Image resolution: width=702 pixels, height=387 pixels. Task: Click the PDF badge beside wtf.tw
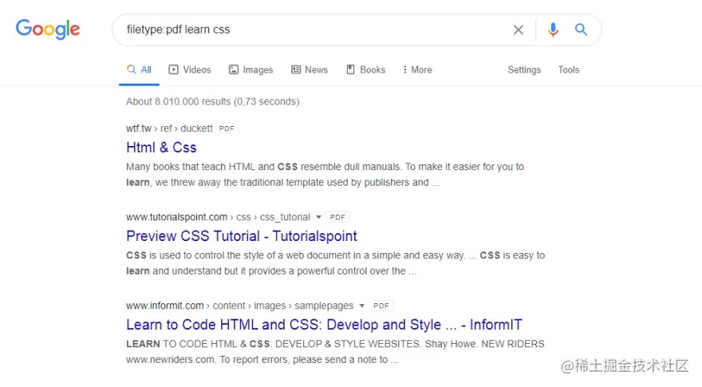pyautogui.click(x=227, y=128)
